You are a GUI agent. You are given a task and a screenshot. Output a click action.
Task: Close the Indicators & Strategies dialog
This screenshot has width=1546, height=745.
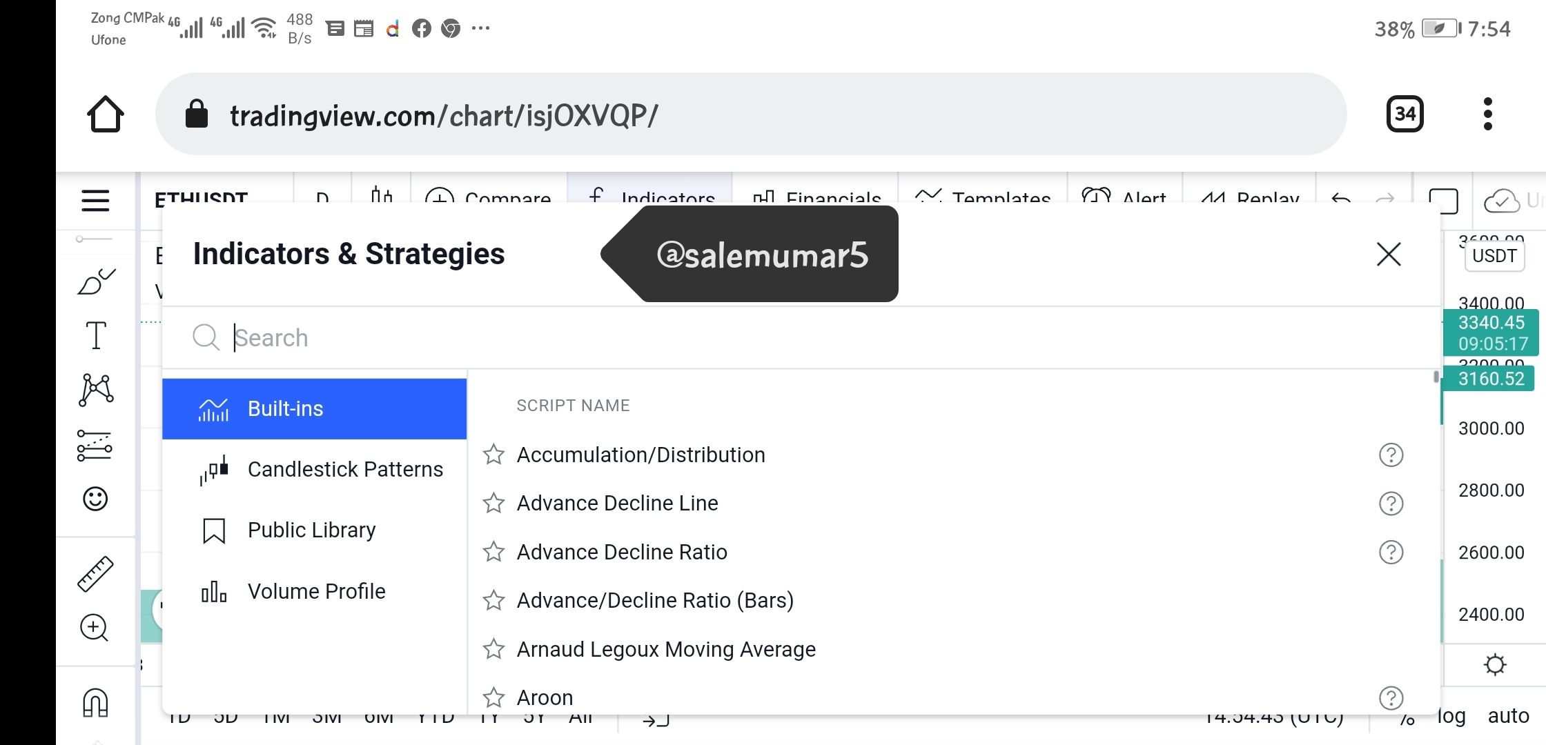click(x=1389, y=254)
